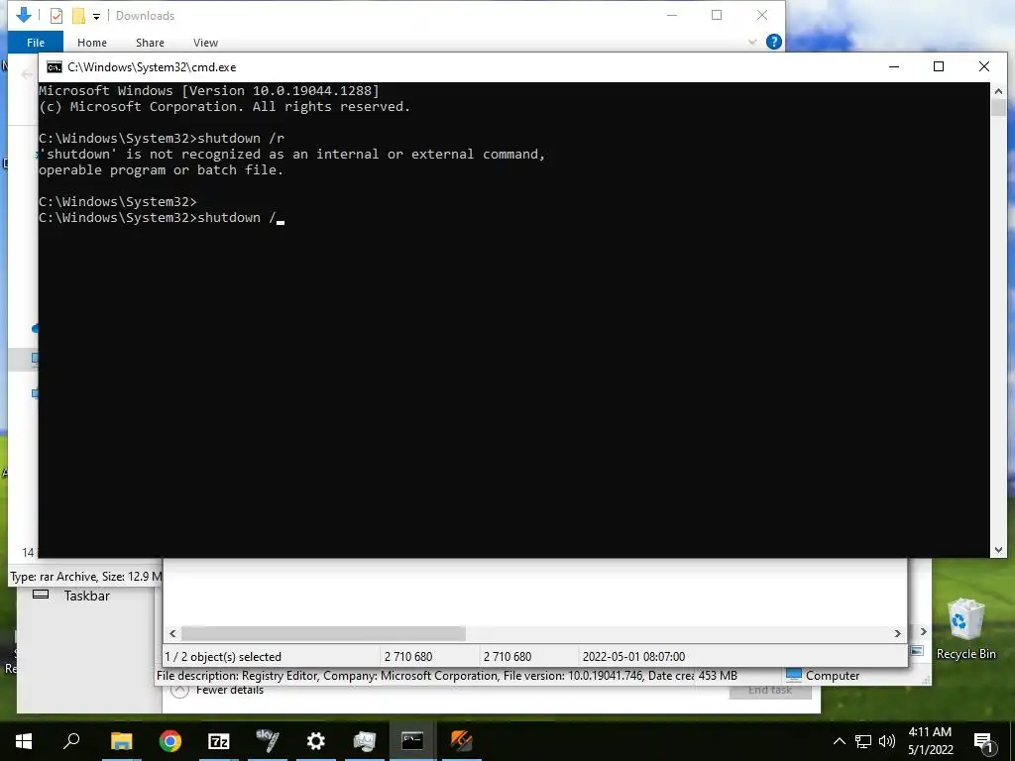Minimize the cmd.exe window
The width and height of the screenshot is (1015, 761).
click(894, 66)
